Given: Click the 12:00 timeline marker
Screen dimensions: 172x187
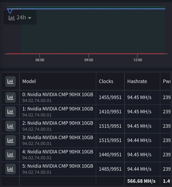Looking at the screenshot, I should (x=138, y=60).
